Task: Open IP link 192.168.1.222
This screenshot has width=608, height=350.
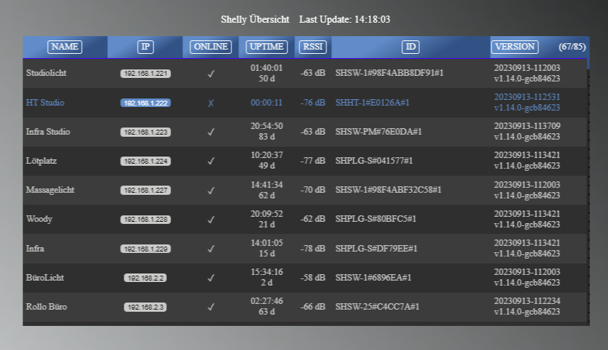Action: click(145, 103)
